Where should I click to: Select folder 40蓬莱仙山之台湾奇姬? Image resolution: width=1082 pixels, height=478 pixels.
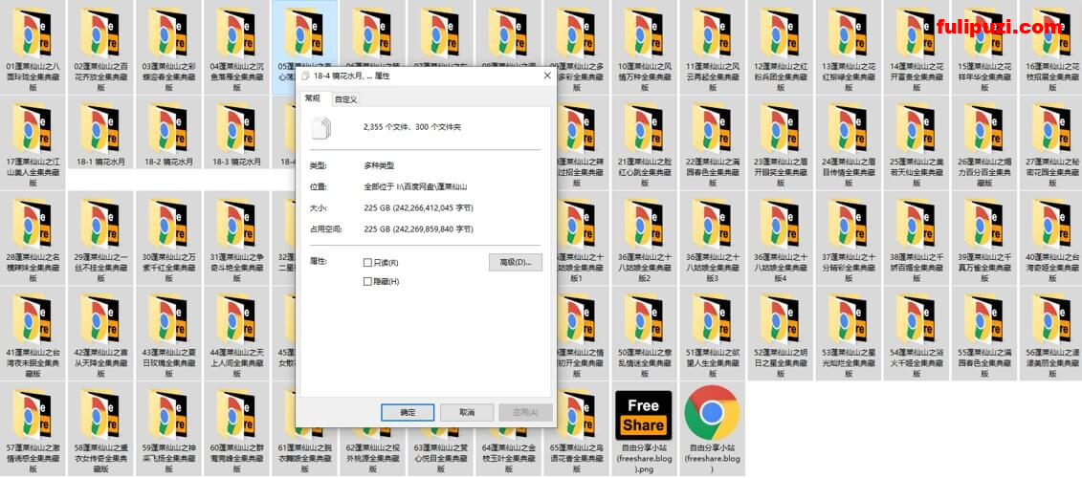[x=1051, y=237]
